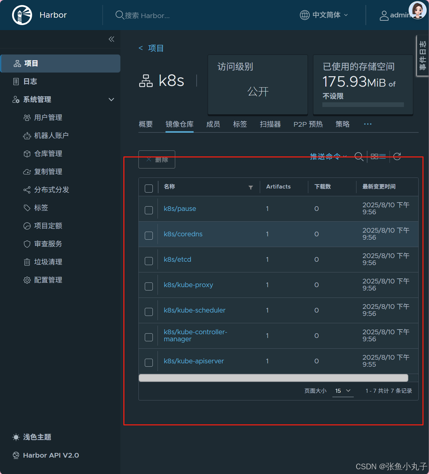
Task: Check the k8s/coredns row checkbox
Action: point(149,236)
